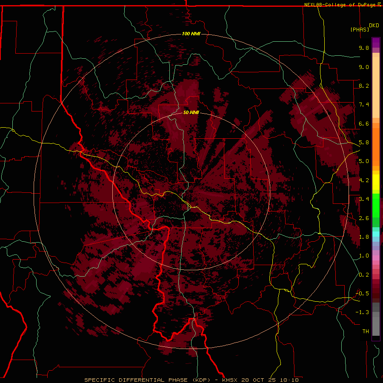Click the 8.2 color scale value
Image resolution: width=383 pixels, height=383 pixels.
[x=364, y=86]
